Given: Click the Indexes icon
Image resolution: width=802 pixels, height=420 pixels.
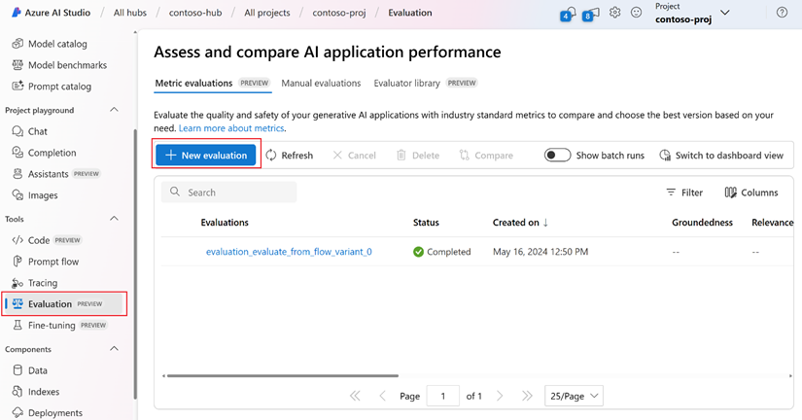Looking at the screenshot, I should tap(17, 392).
